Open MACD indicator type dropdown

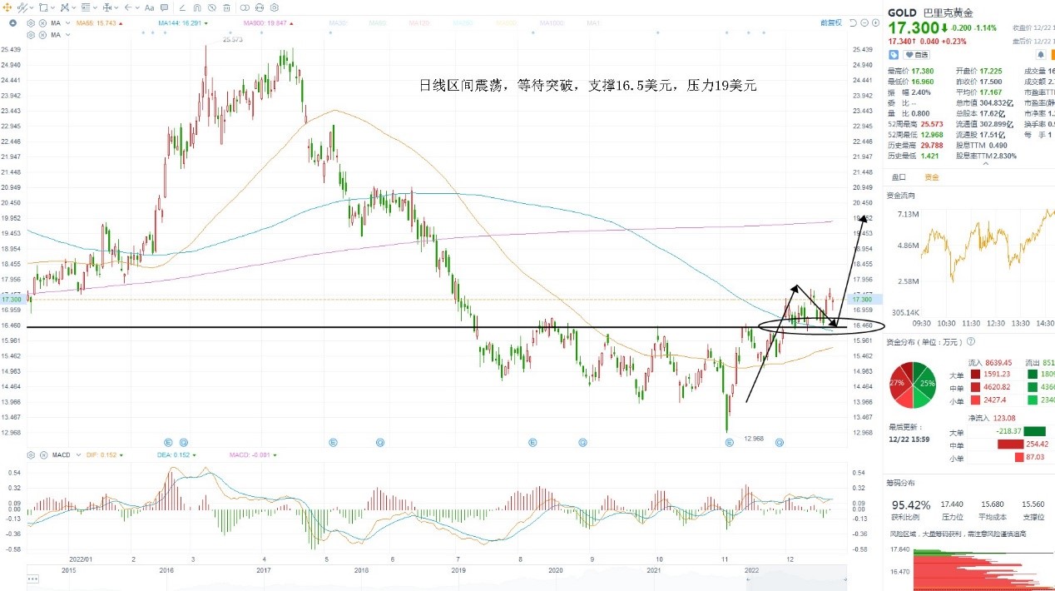(x=78, y=455)
